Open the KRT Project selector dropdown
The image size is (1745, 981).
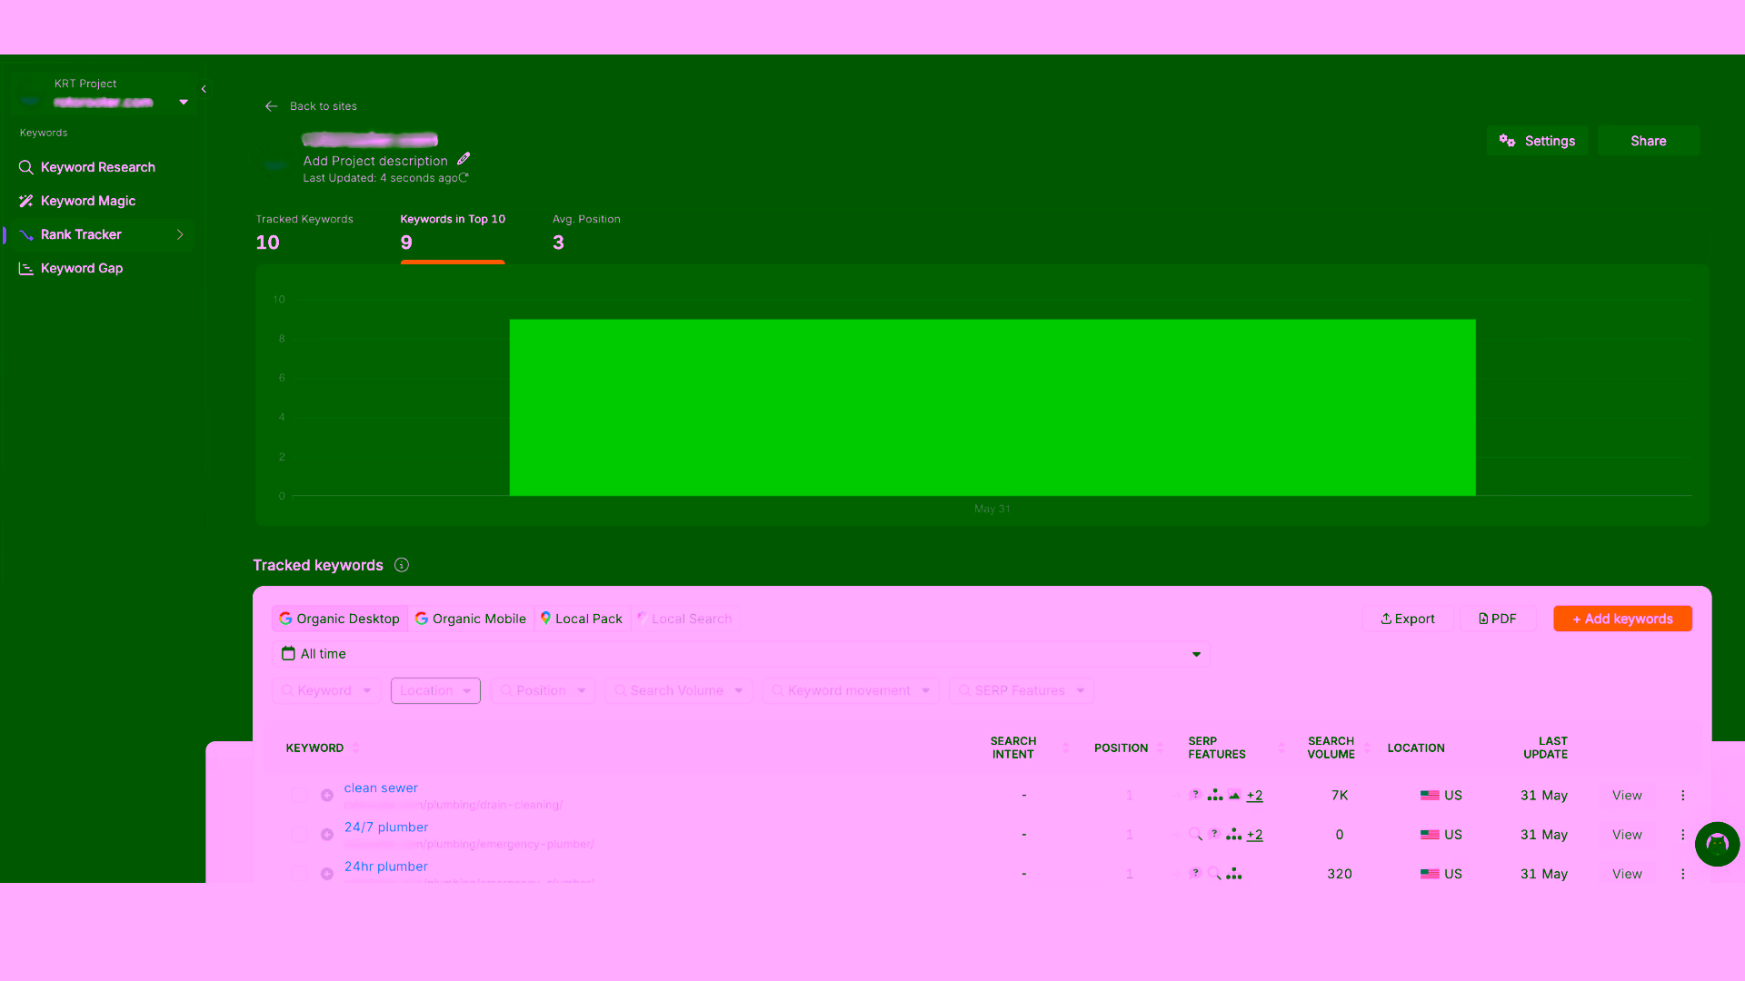point(184,102)
